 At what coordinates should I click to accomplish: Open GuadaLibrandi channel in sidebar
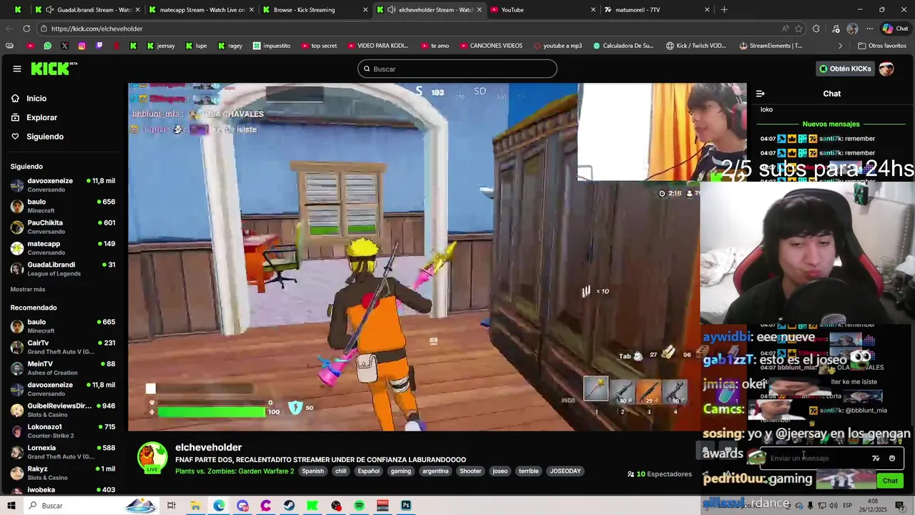(x=63, y=268)
